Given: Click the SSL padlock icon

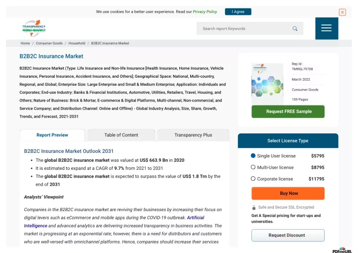Looking at the screenshot, I should pyautogui.click(x=253, y=207).
